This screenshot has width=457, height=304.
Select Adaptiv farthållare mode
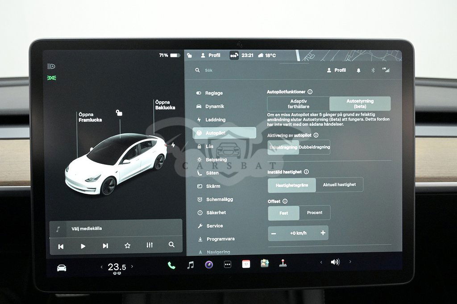298,104
